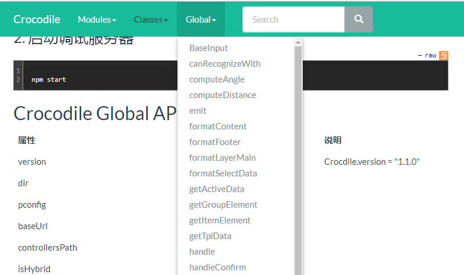464x275 pixels.
Task: Select canRecognizeWith in the Global list
Action: coord(224,64)
